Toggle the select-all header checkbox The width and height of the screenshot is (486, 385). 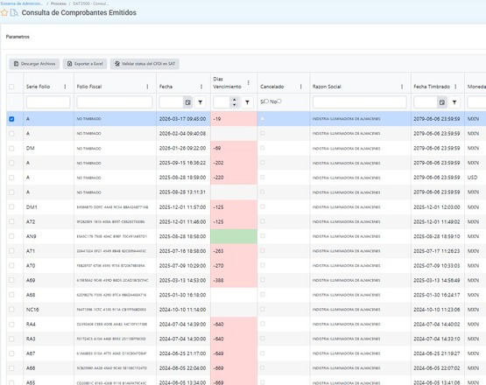point(11,87)
